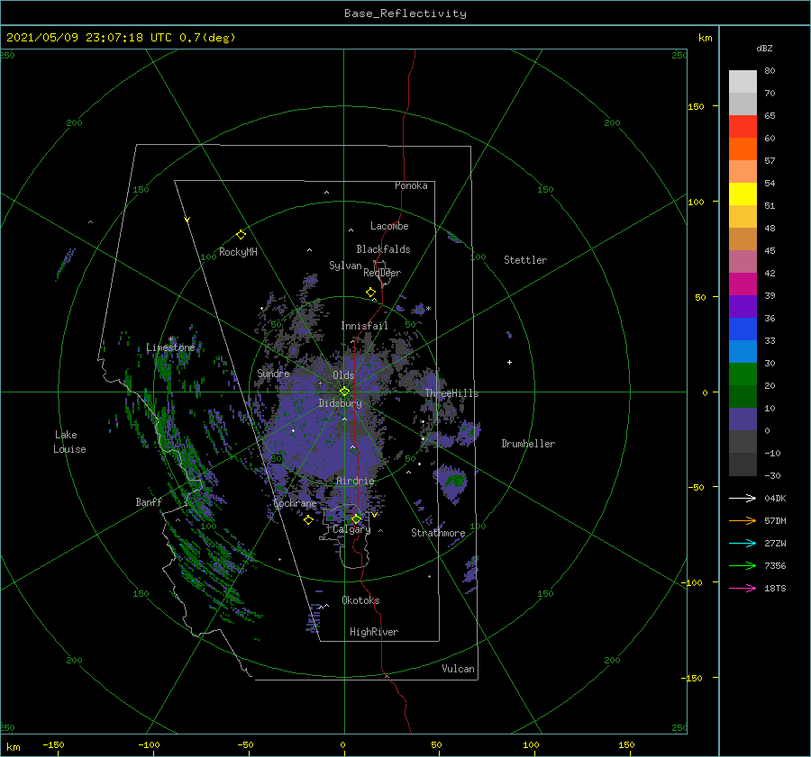Screen dimensions: 811x757
Task: Click the white plus marker south of Stettler
Action: click(509, 362)
